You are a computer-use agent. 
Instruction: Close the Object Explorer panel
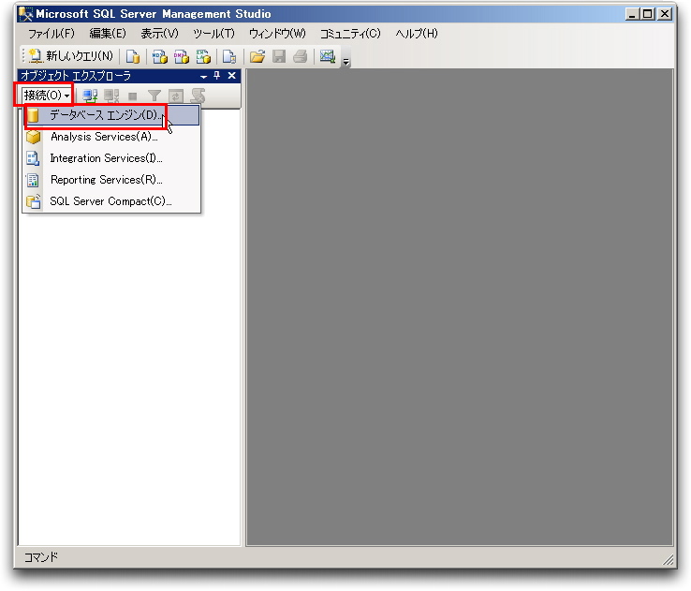click(x=232, y=75)
